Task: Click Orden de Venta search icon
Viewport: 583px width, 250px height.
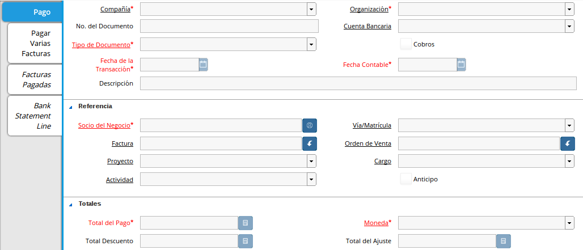Action: point(568,143)
